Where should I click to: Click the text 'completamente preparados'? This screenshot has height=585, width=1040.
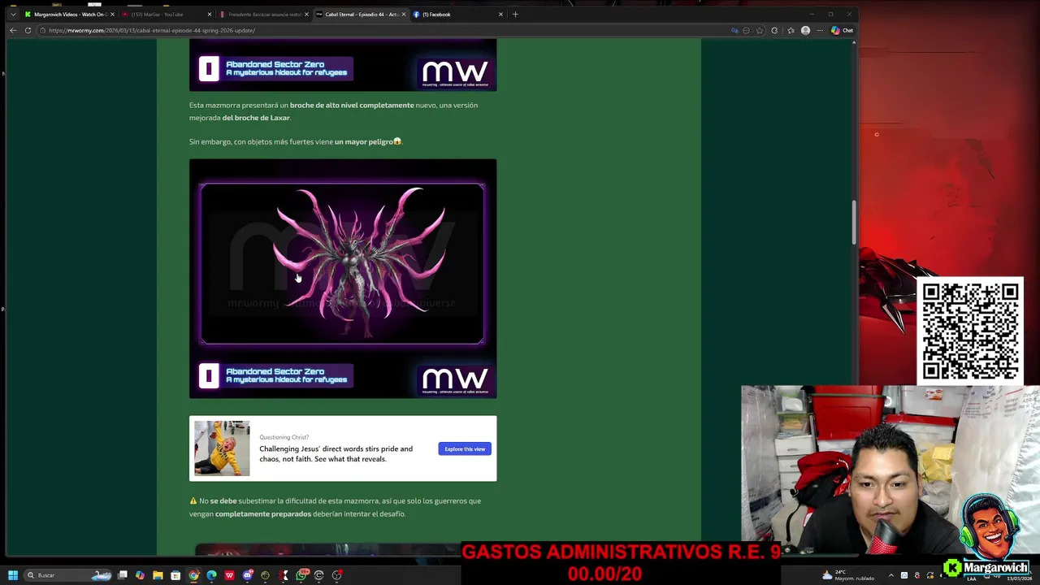pyautogui.click(x=263, y=513)
